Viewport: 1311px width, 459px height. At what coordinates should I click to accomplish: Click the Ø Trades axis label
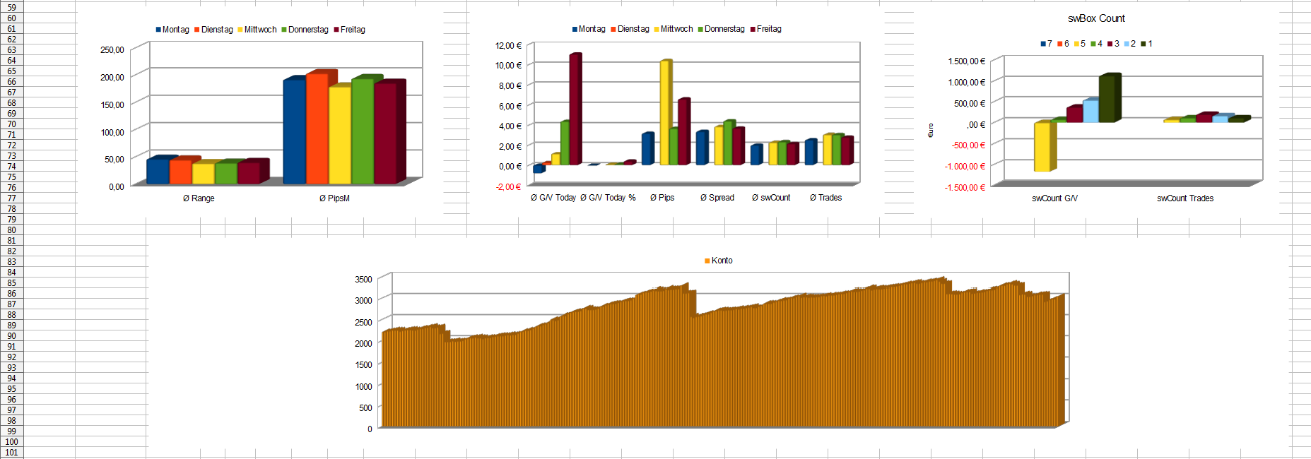[825, 198]
